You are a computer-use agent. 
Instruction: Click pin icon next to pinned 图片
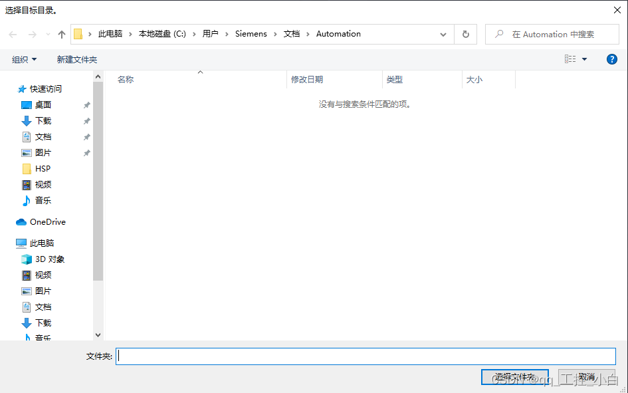tap(86, 153)
